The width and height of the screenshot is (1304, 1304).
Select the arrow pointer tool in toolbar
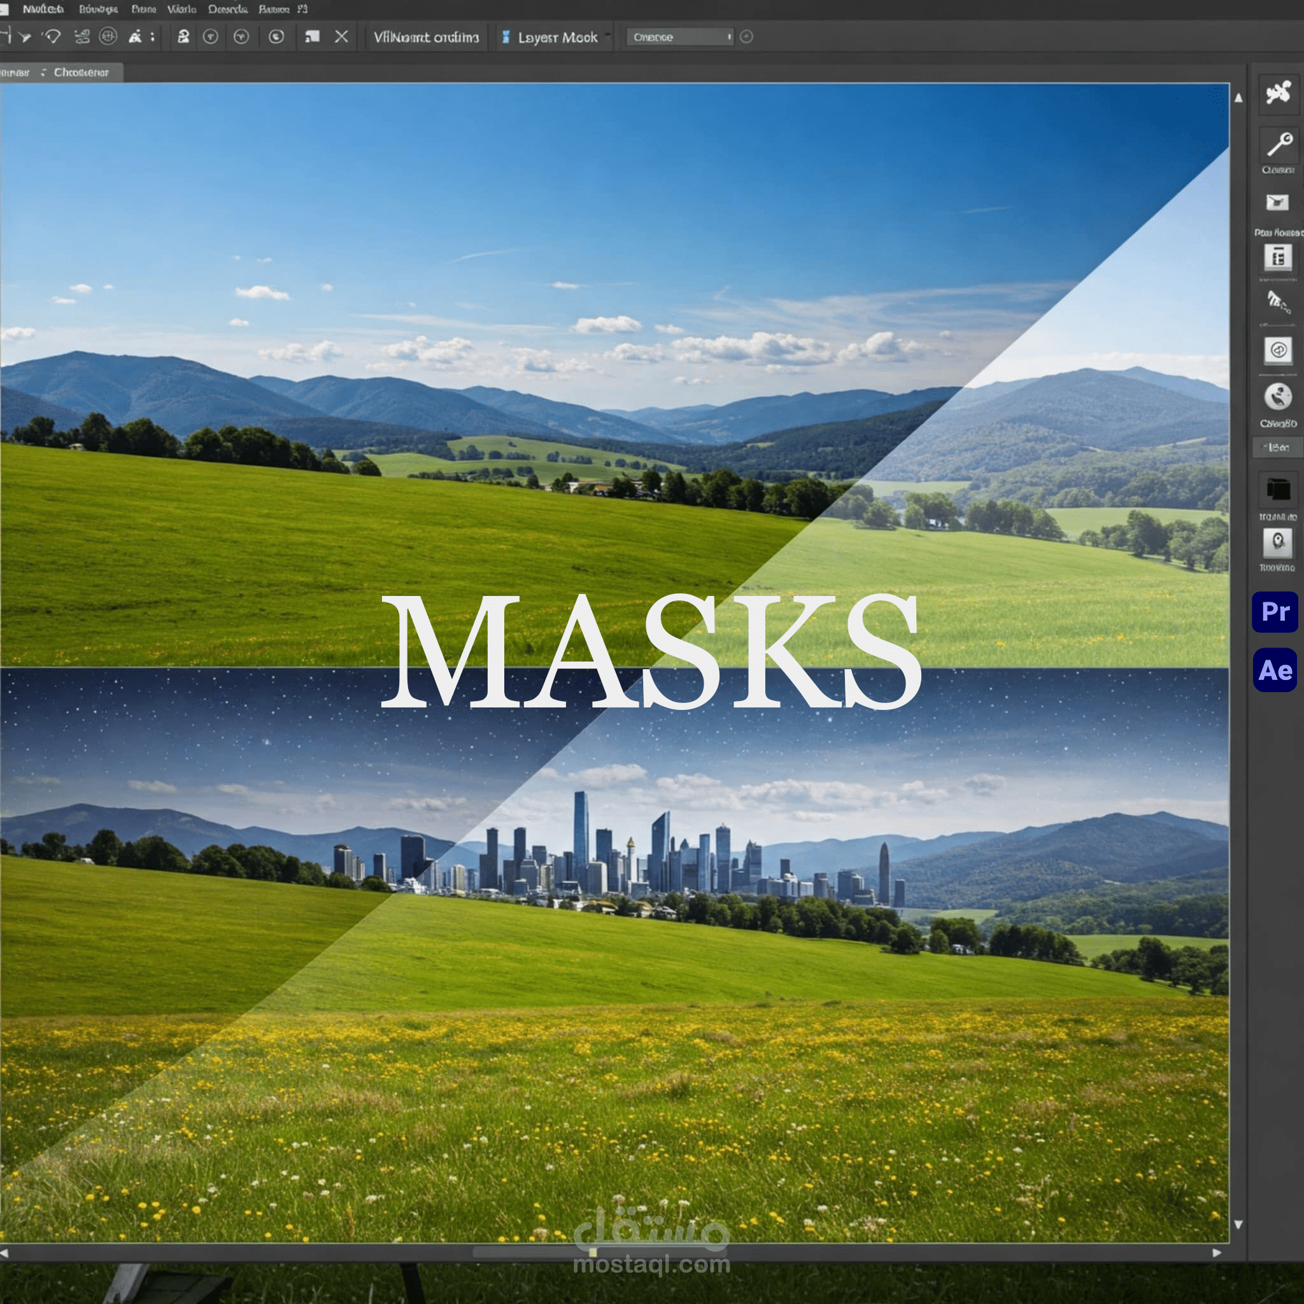tap(25, 37)
